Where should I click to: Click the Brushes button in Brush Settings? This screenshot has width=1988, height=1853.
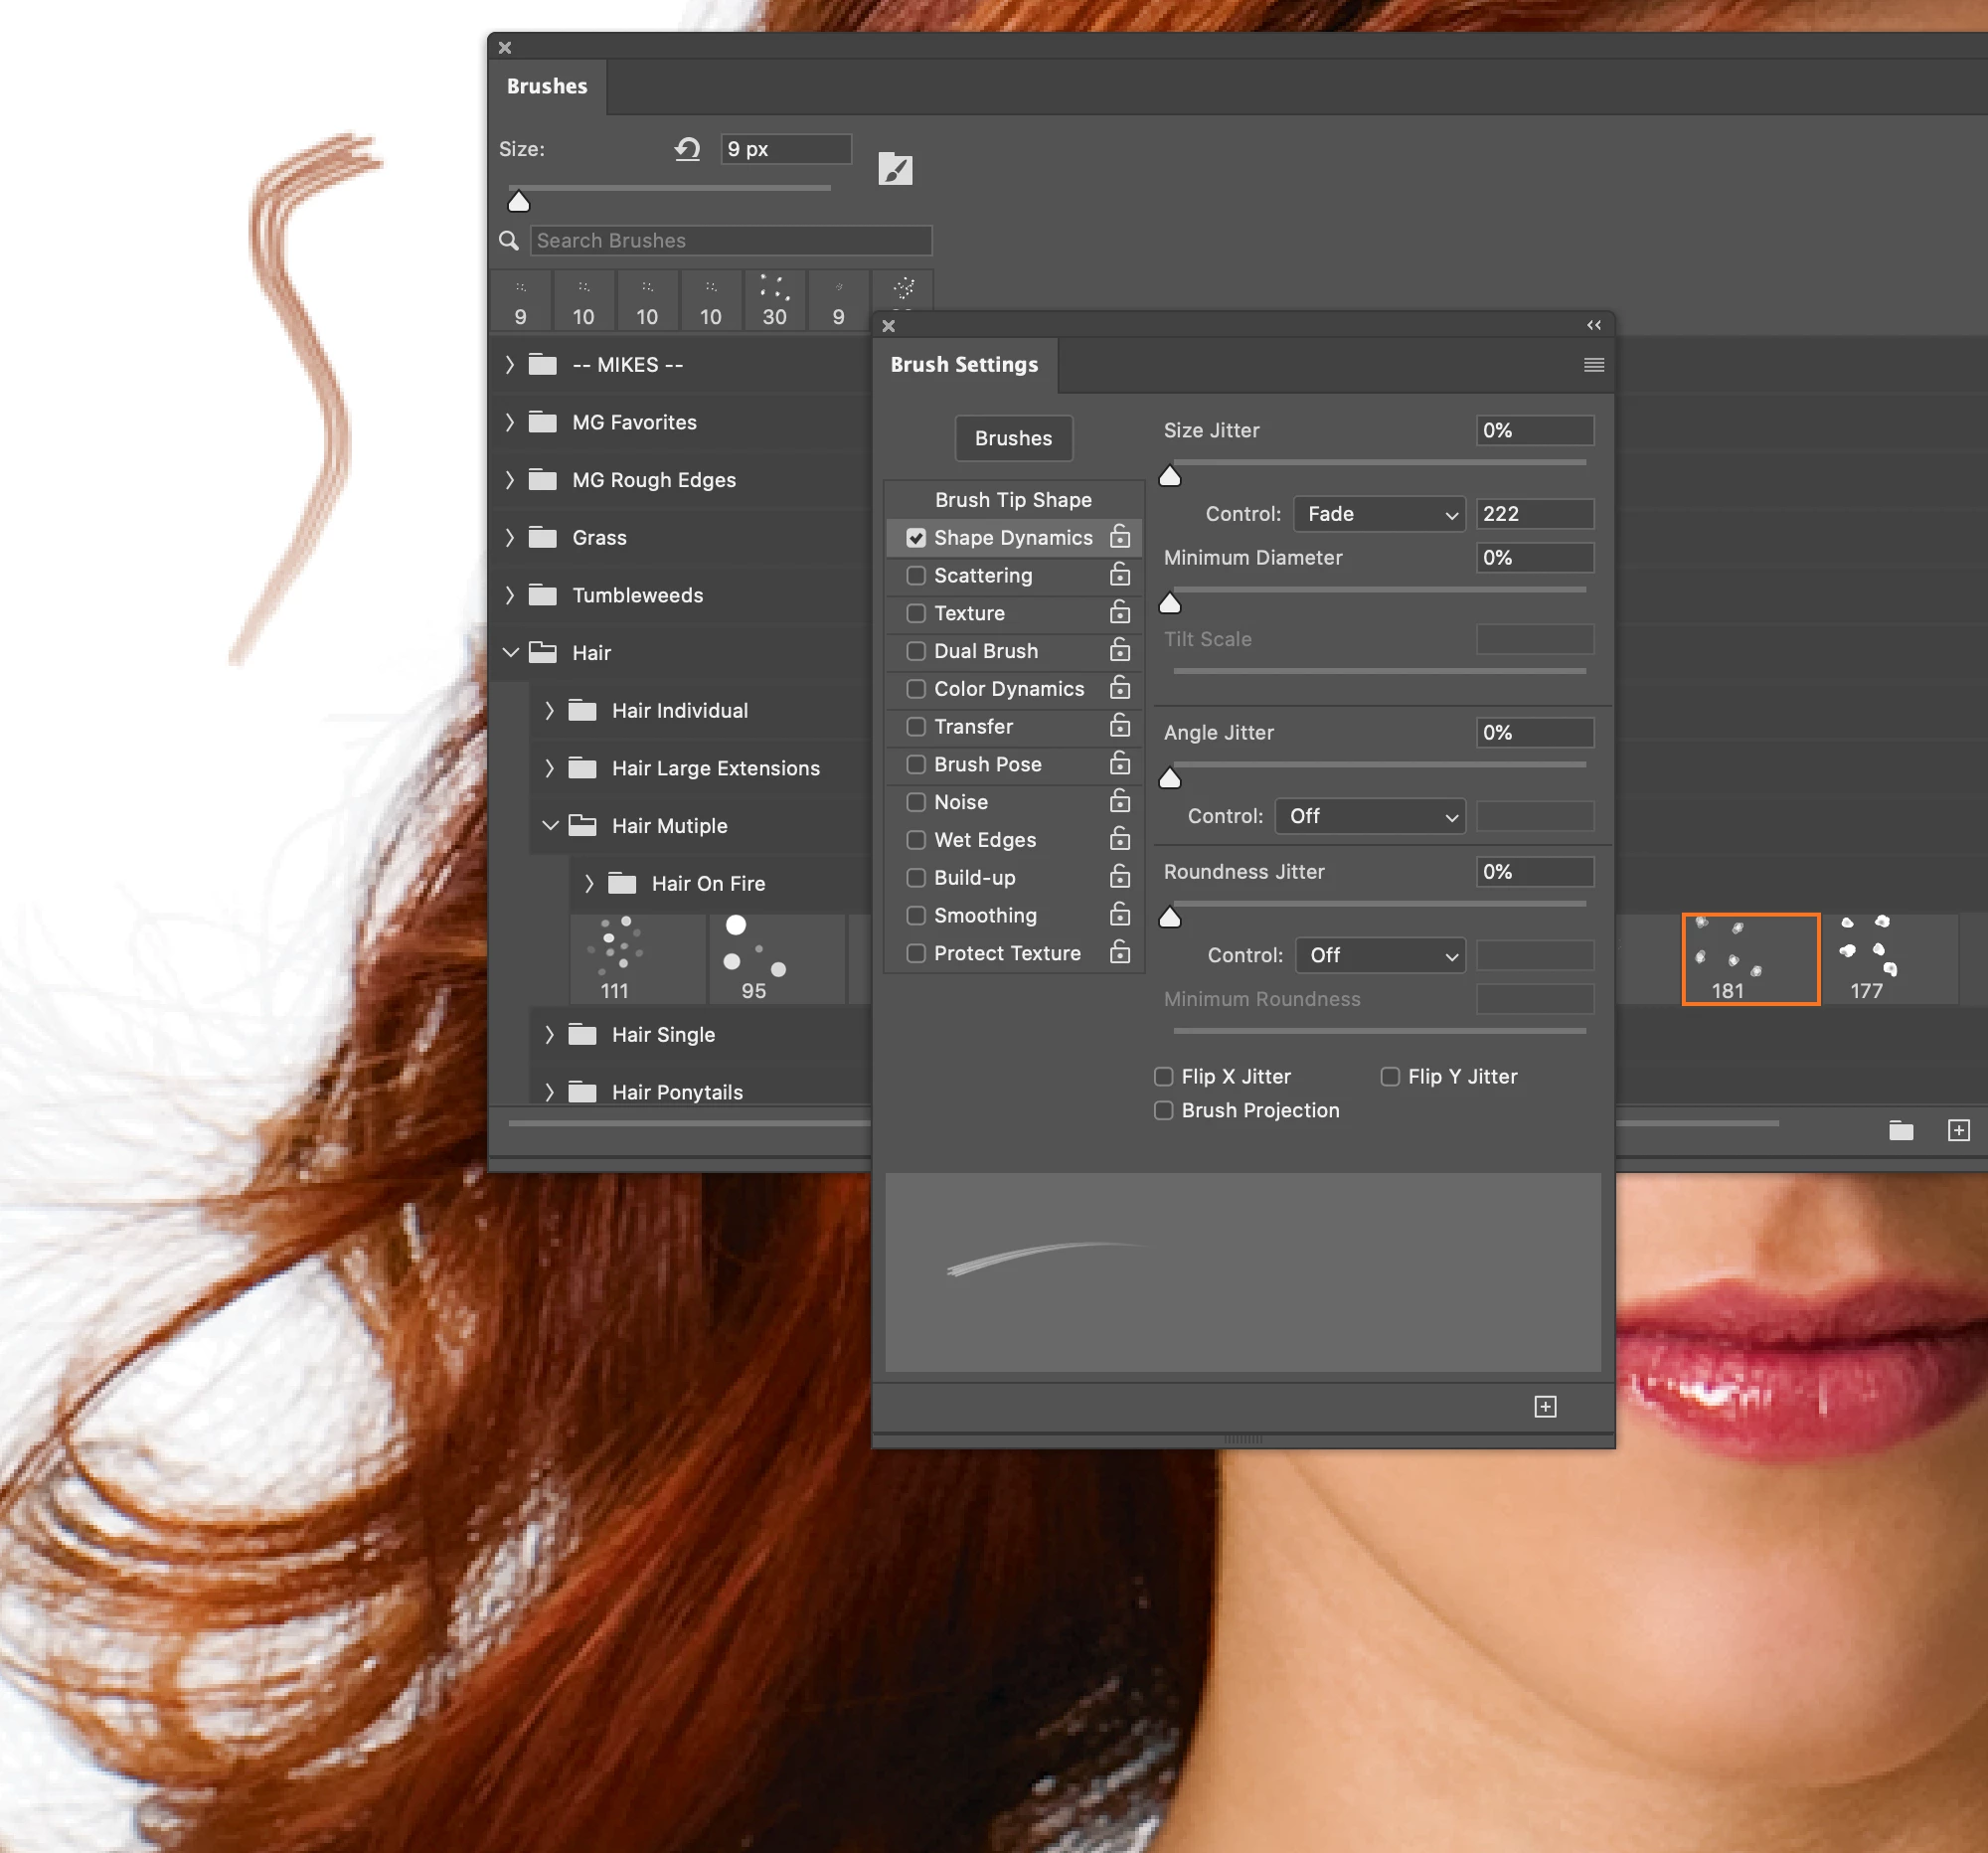click(1013, 438)
